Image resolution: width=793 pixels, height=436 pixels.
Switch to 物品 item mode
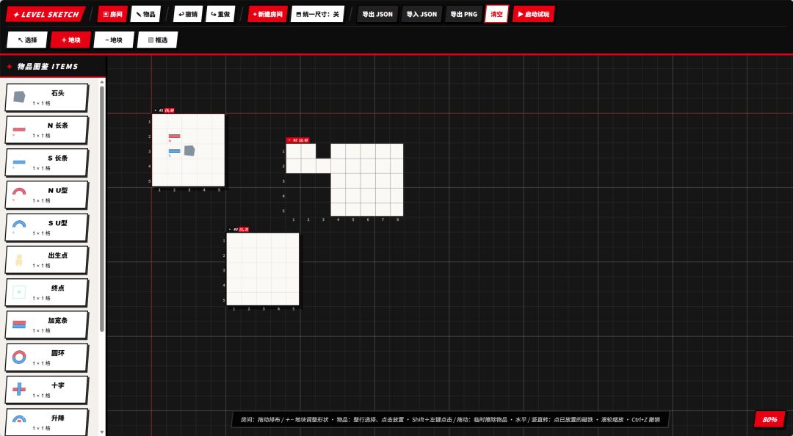point(145,14)
